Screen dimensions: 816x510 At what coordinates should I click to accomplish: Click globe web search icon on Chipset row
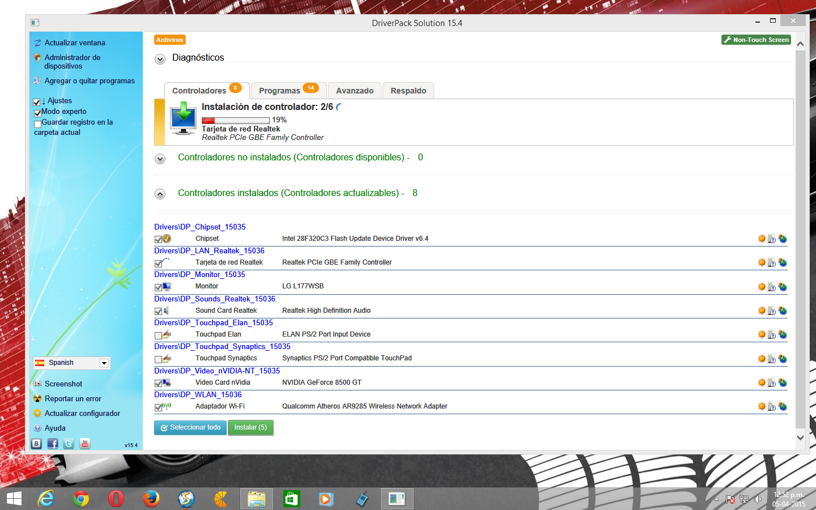[x=783, y=239]
